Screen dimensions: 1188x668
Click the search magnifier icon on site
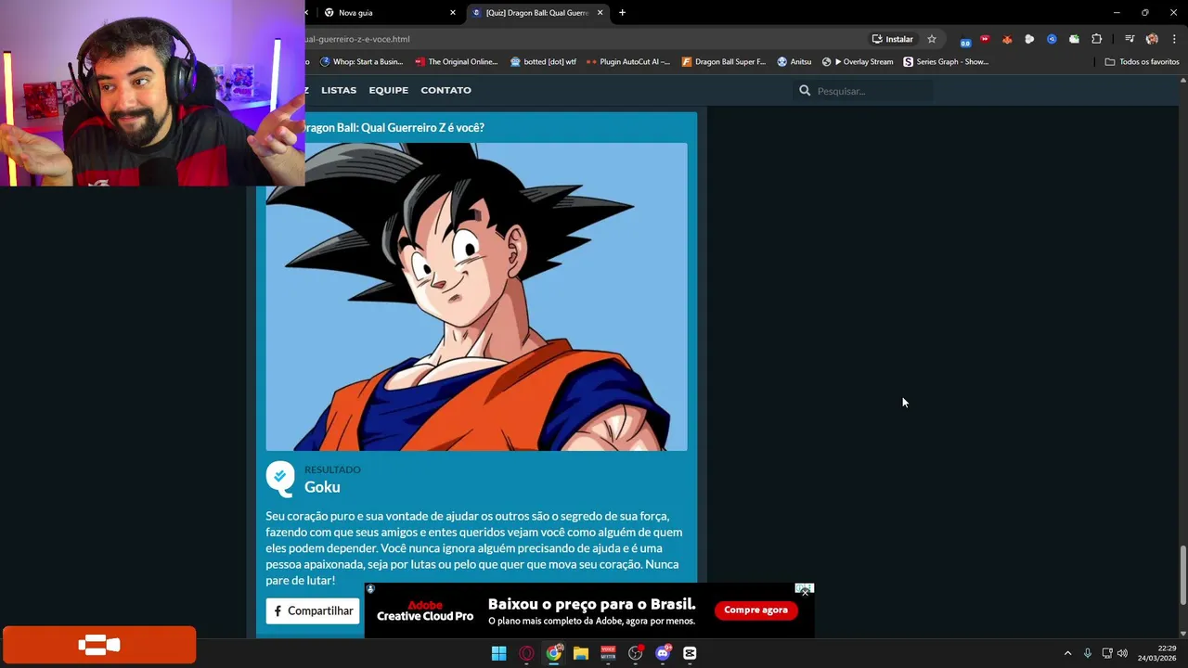[805, 91]
